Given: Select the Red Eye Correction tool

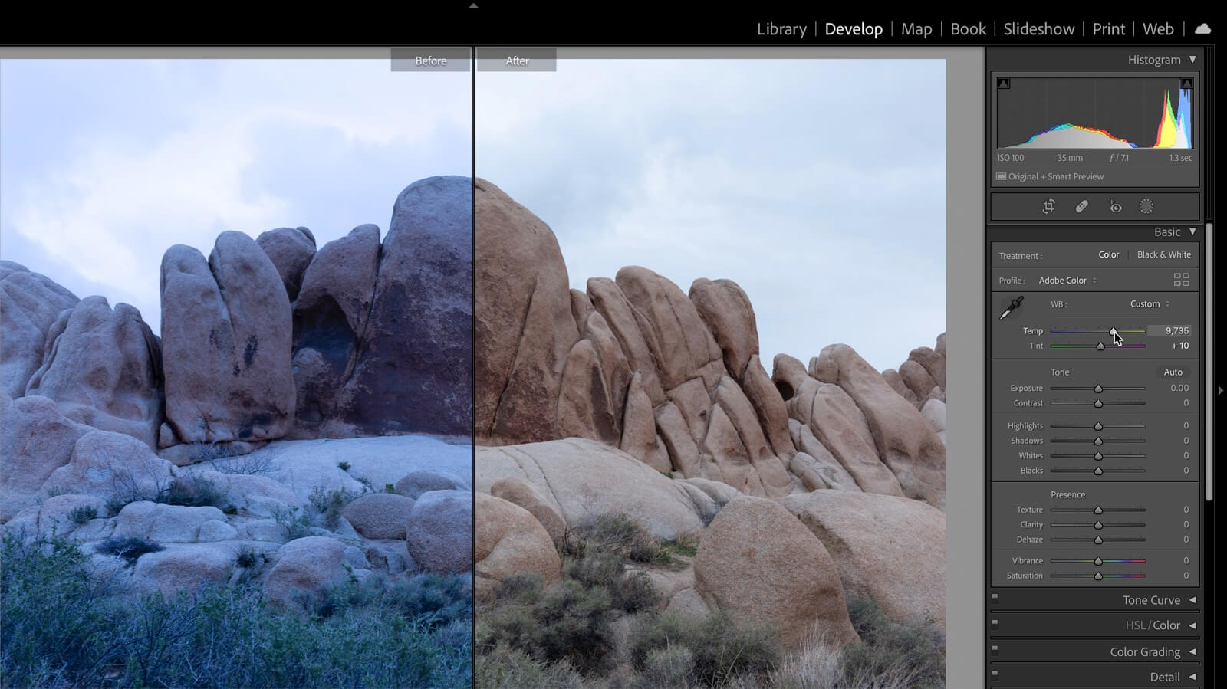Looking at the screenshot, I should click(1115, 207).
